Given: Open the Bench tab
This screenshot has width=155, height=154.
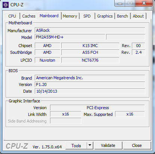Looking at the screenshot, I should (x=123, y=16).
